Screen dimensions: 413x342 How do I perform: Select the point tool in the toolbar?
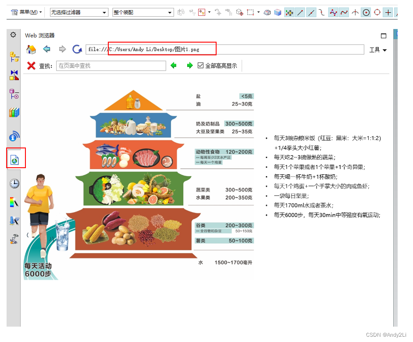pyautogui.click(x=388, y=12)
